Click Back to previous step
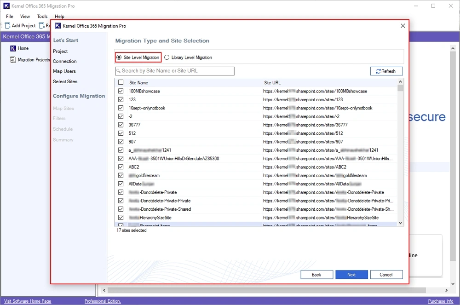 click(316, 275)
